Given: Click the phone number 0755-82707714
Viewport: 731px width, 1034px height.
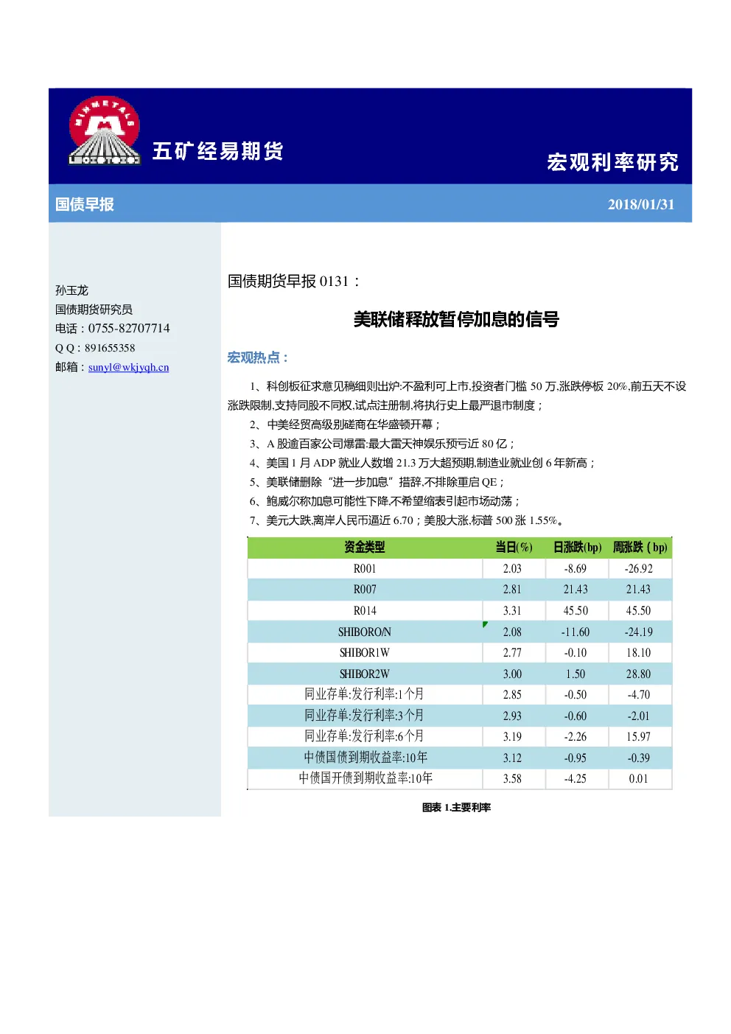Looking at the screenshot, I should pos(129,328).
